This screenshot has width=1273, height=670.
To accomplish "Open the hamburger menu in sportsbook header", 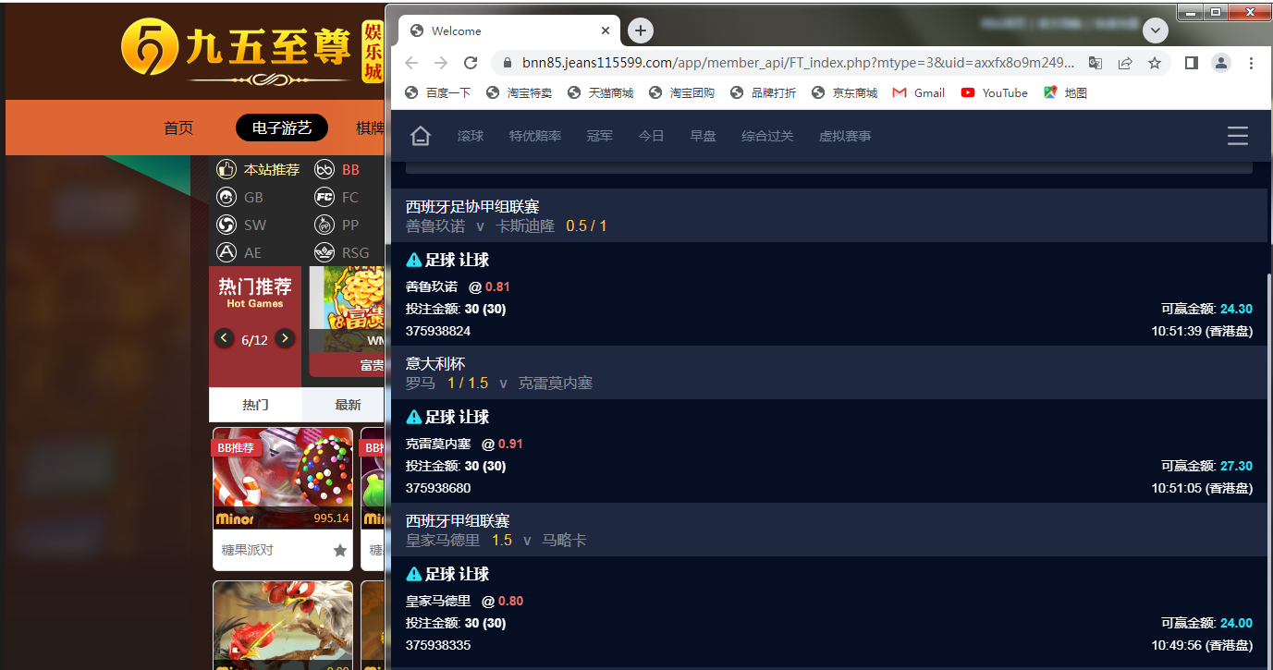I will tap(1238, 136).
